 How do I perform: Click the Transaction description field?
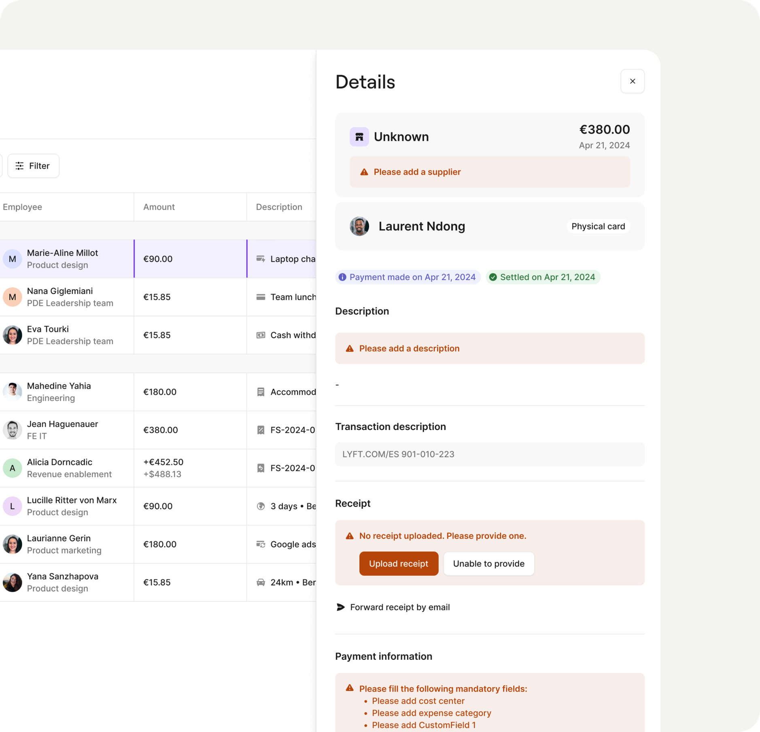point(489,454)
